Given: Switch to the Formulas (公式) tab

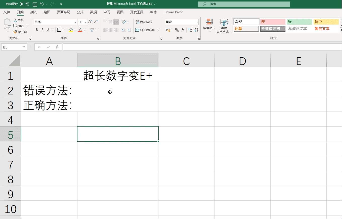Looking at the screenshot, I should (80, 12).
